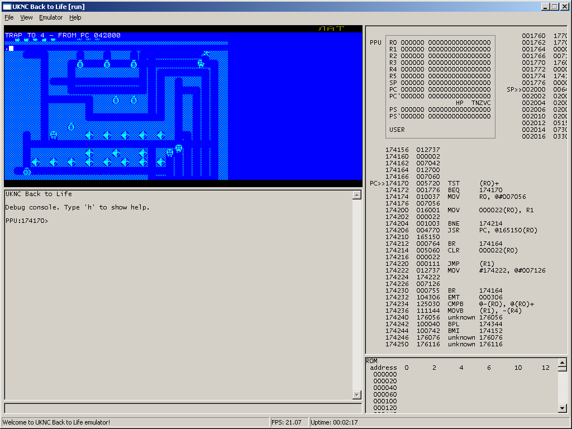The width and height of the screenshot is (572, 429).
Task: Select ROM address row 000020
Action: coord(385,381)
